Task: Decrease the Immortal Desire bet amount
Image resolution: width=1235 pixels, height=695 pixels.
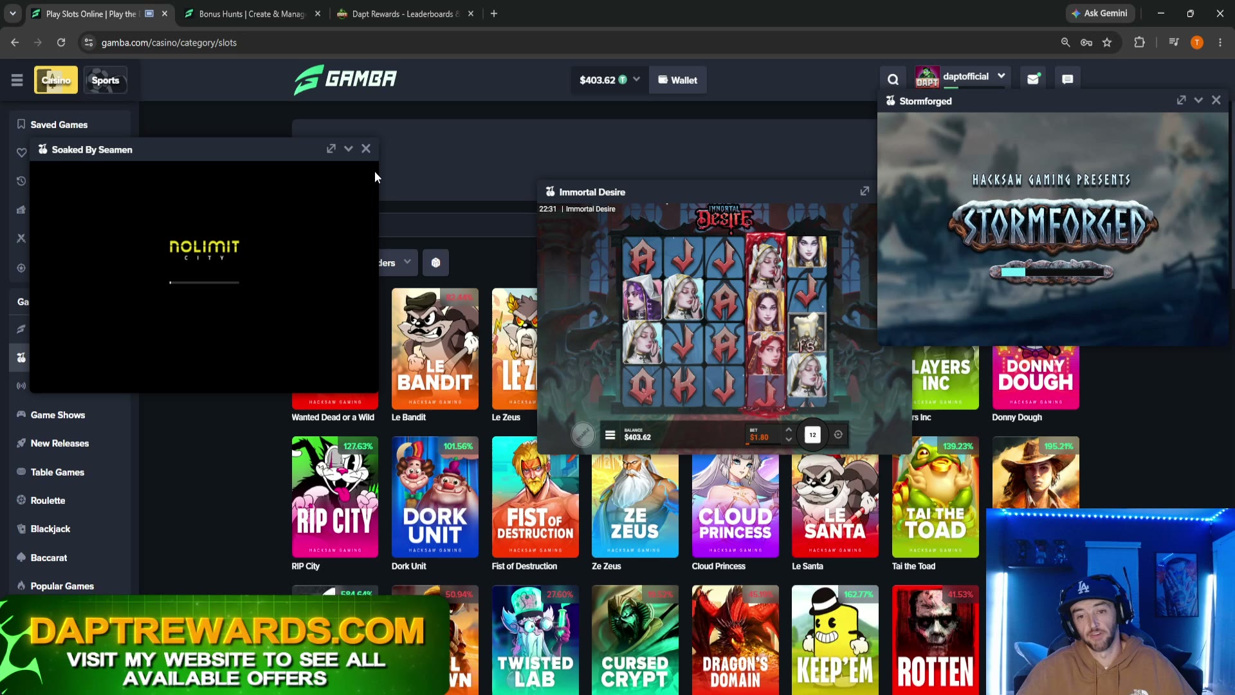Action: point(789,440)
